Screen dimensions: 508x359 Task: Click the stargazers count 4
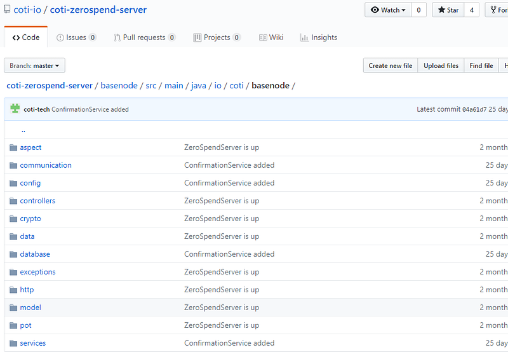click(x=472, y=10)
